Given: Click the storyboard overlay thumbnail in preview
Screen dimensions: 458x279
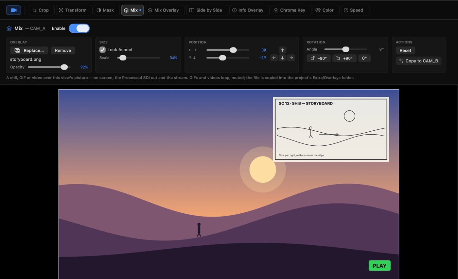Looking at the screenshot, I should point(331,129).
